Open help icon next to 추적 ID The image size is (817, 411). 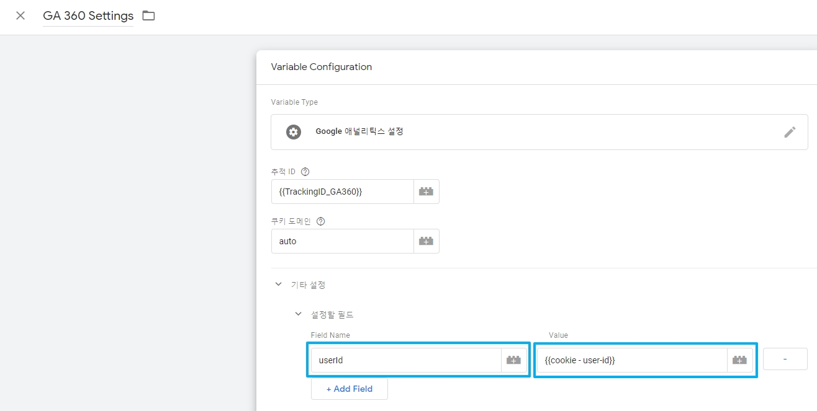(305, 172)
